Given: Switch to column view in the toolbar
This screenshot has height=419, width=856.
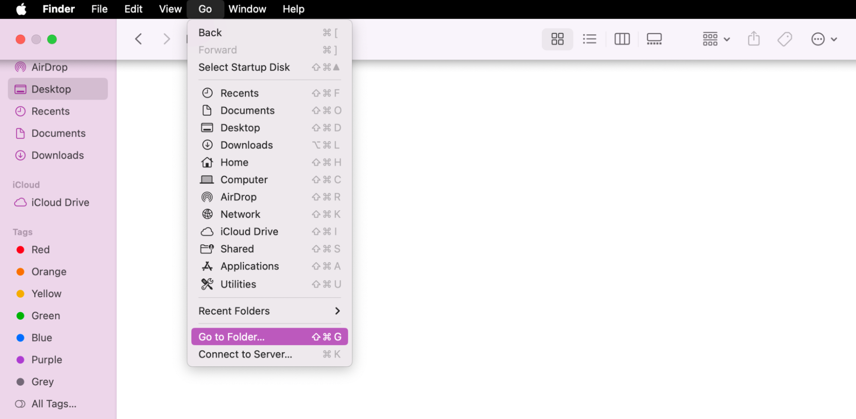Looking at the screenshot, I should [622, 39].
